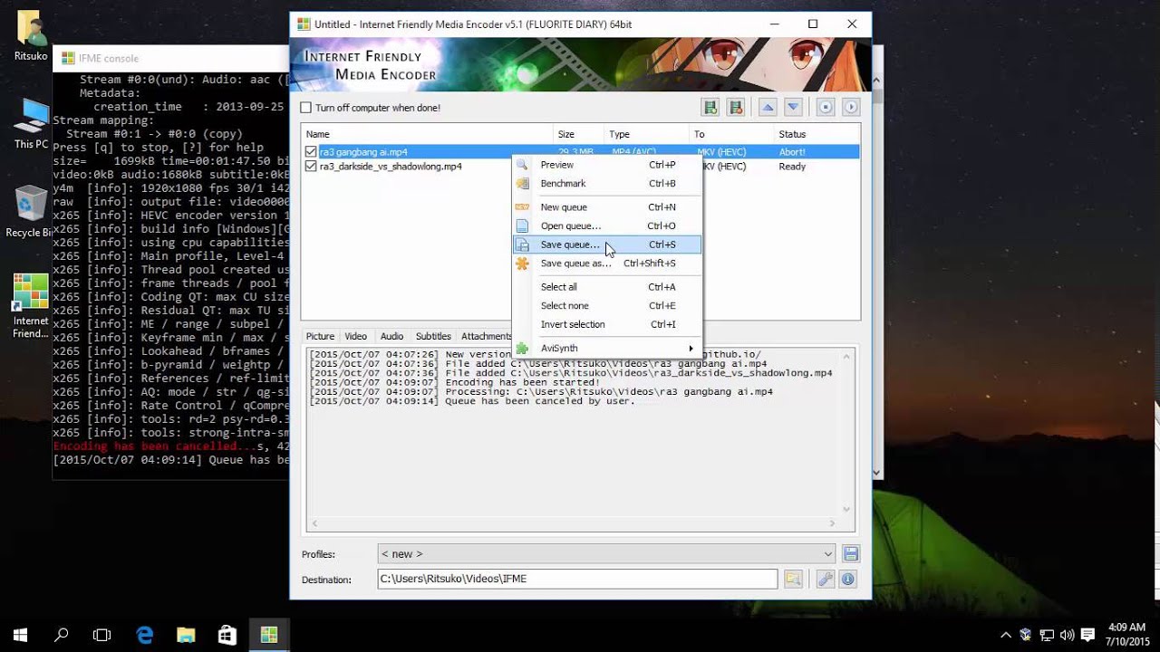Click the Ready status cell
This screenshot has width=1160, height=652.
coord(792,167)
